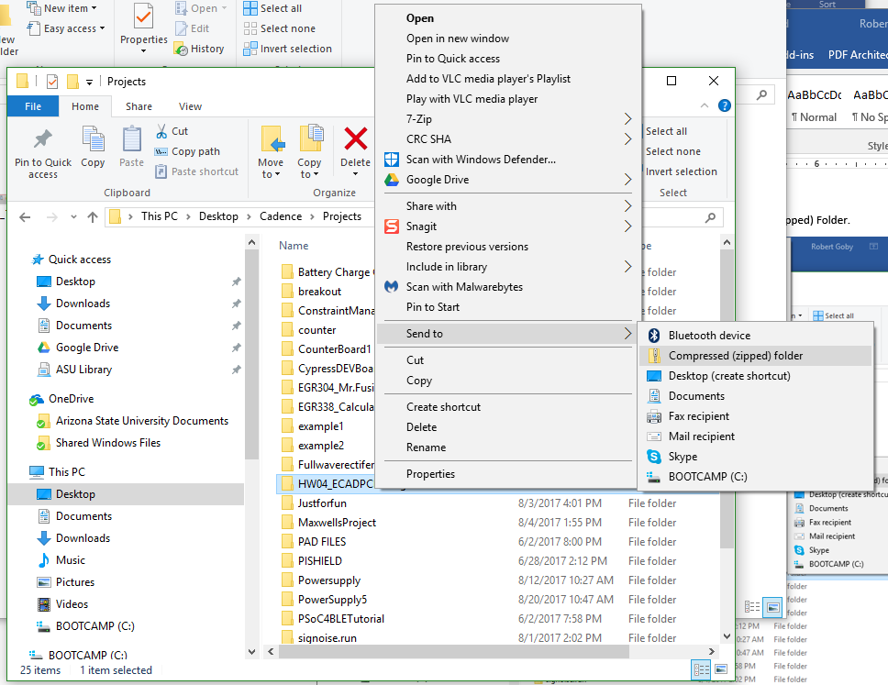The height and width of the screenshot is (685, 888).
Task: Choose Bluetooth device in Send to submenu
Action: point(755,336)
